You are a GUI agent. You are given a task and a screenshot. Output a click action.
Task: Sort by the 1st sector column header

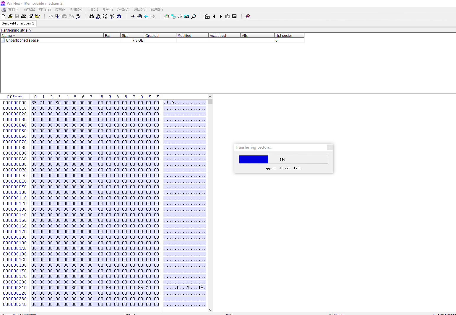point(289,35)
